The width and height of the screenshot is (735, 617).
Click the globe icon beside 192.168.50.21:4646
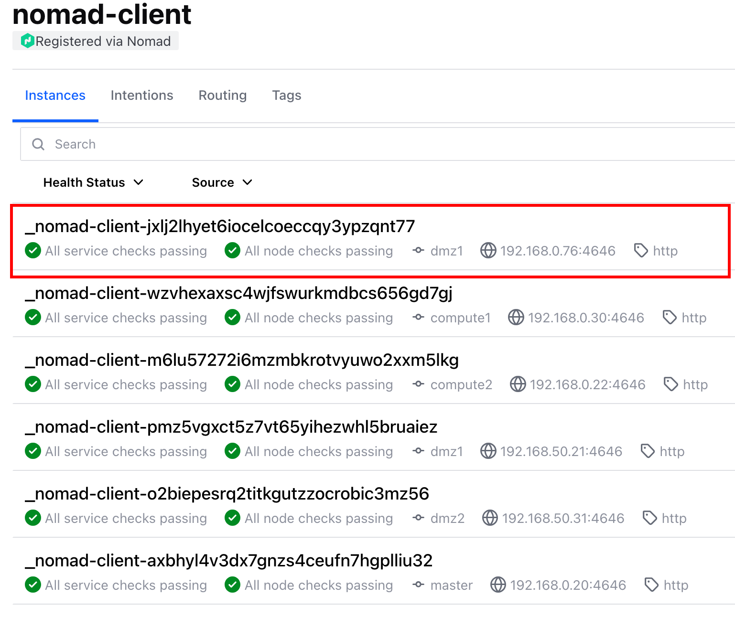(488, 451)
